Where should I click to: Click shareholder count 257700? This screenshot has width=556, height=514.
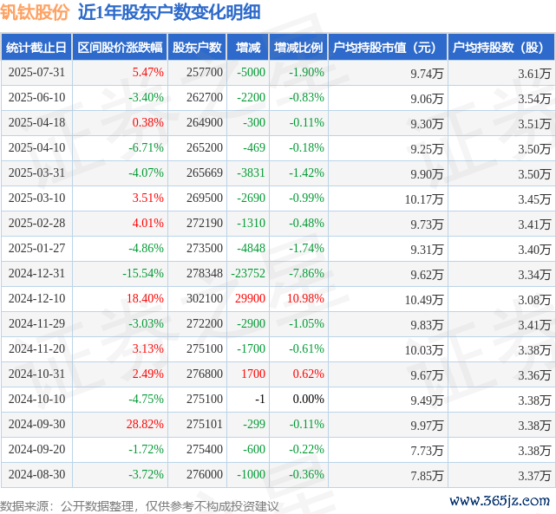(205, 72)
